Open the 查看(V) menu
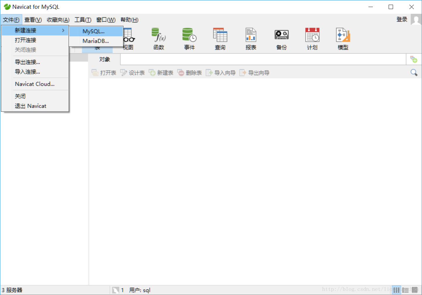Screen dimensions: 422x295 pyautogui.click(x=33, y=20)
